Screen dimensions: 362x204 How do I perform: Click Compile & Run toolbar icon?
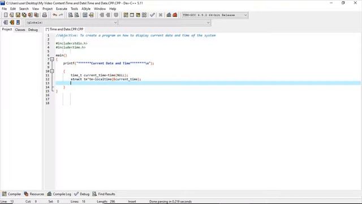(x=138, y=15)
